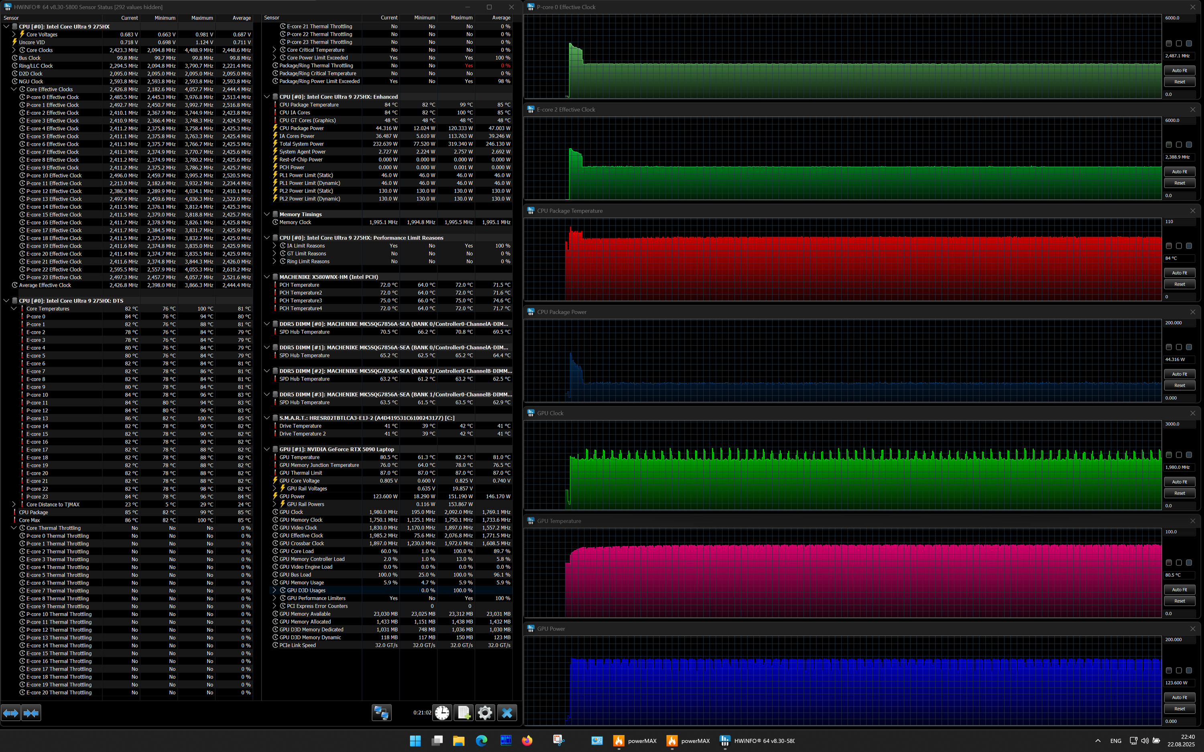Viewport: 1204px width, 752px height.
Task: Reset the elapsed time clock icon
Action: point(442,713)
